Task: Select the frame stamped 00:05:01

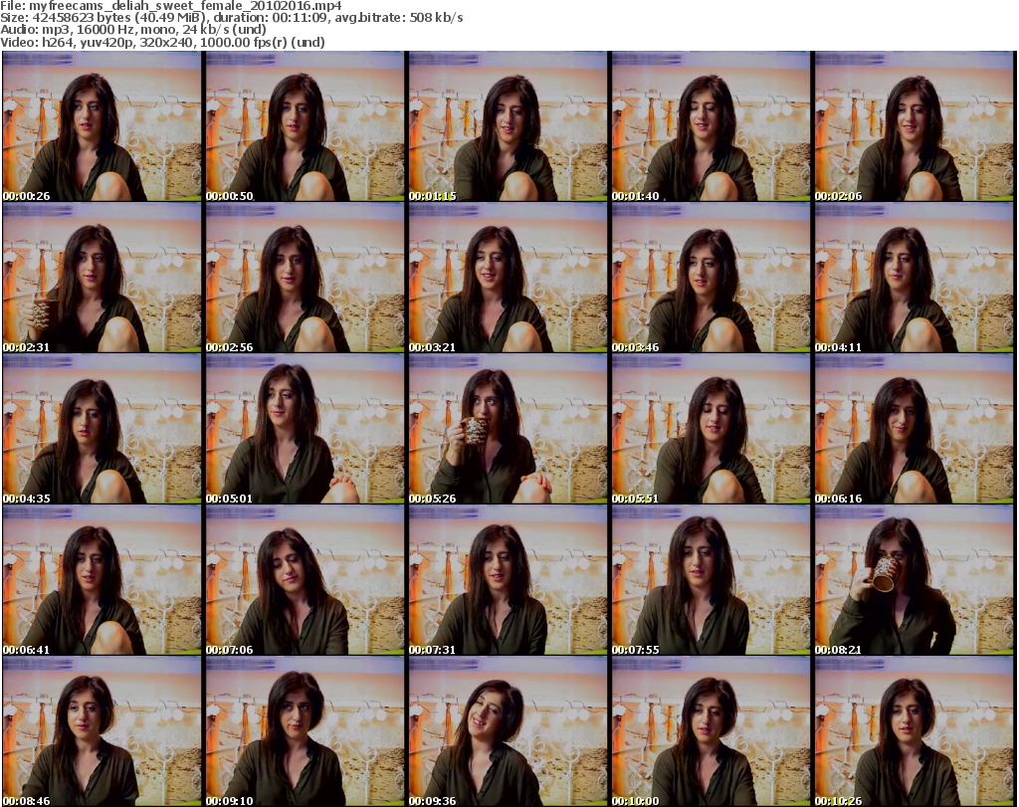Action: tap(305, 429)
